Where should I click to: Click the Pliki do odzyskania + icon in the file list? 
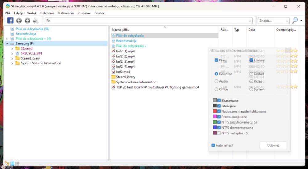pos(114,46)
